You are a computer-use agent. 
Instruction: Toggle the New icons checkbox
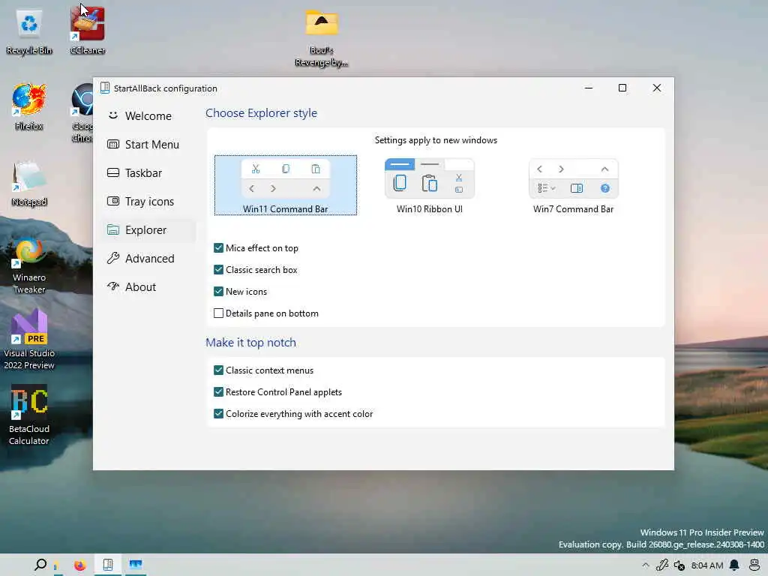click(x=218, y=292)
